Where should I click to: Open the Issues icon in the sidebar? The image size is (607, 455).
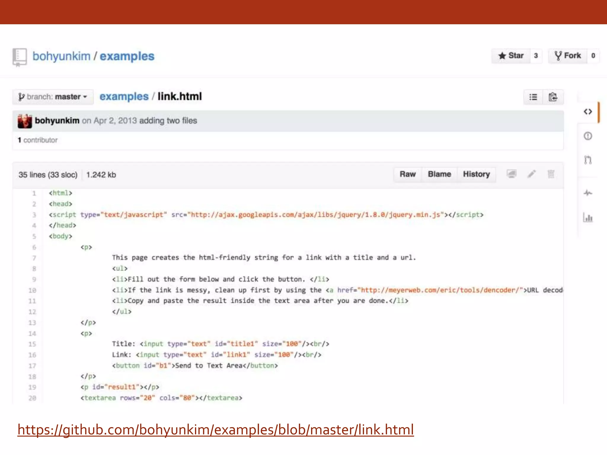pyautogui.click(x=588, y=136)
